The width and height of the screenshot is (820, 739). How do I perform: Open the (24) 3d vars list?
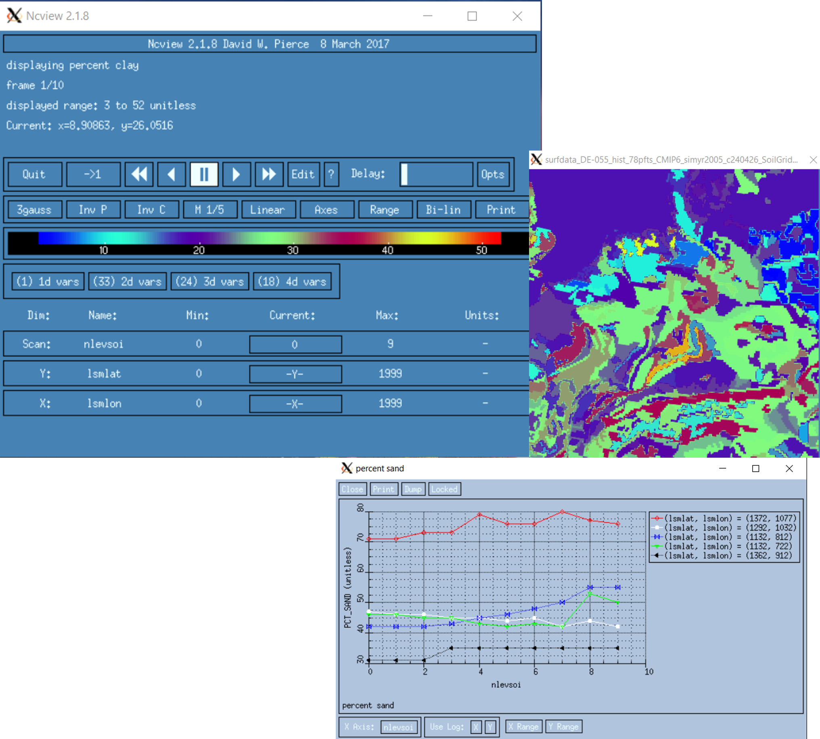(x=209, y=281)
